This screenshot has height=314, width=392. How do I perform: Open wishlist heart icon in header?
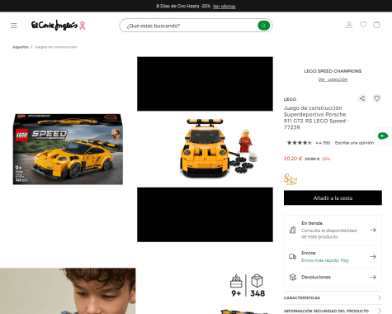(363, 25)
